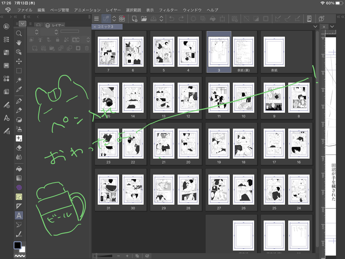
Task: Select the purple spiral Liquify tool
Action: point(19,187)
